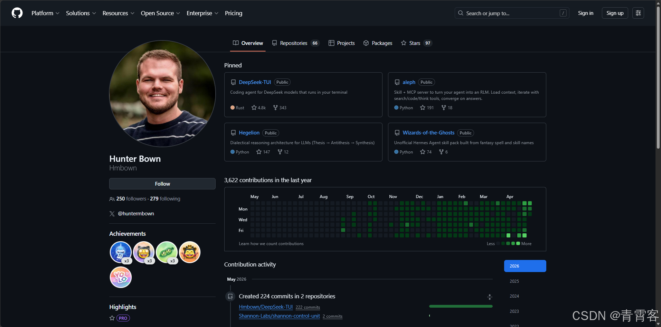View Wizards-of-the-Ghosts stargazers count 74
Screen dimensions: 661x327
426,152
